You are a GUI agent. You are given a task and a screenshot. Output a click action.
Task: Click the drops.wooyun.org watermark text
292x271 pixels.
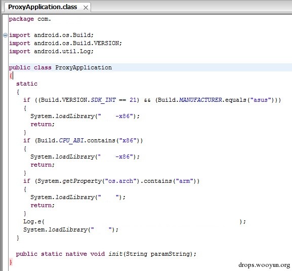click(264, 265)
